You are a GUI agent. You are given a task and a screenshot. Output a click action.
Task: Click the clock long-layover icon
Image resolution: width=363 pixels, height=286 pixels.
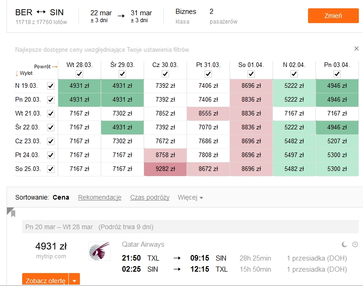(x=355, y=244)
